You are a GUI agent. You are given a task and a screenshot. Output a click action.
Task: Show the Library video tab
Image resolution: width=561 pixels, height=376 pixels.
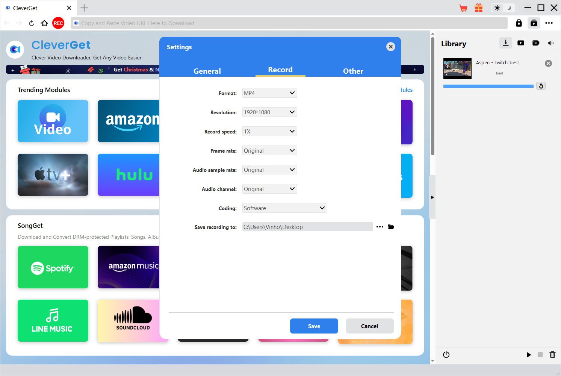(521, 43)
